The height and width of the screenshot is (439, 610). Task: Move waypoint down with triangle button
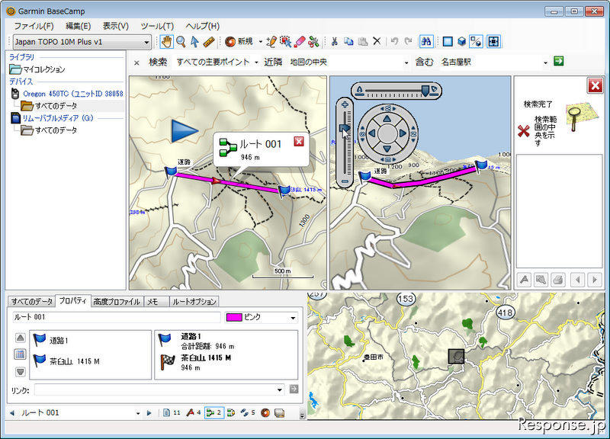[21, 371]
